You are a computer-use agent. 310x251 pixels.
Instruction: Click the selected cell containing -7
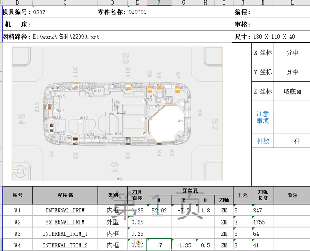pyautogui.click(x=159, y=245)
